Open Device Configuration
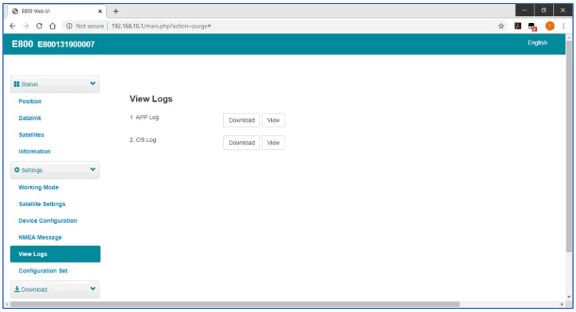 pyautogui.click(x=48, y=221)
